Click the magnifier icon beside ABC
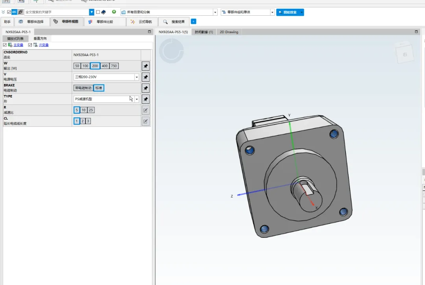The height and width of the screenshot is (285, 425). pos(20,12)
